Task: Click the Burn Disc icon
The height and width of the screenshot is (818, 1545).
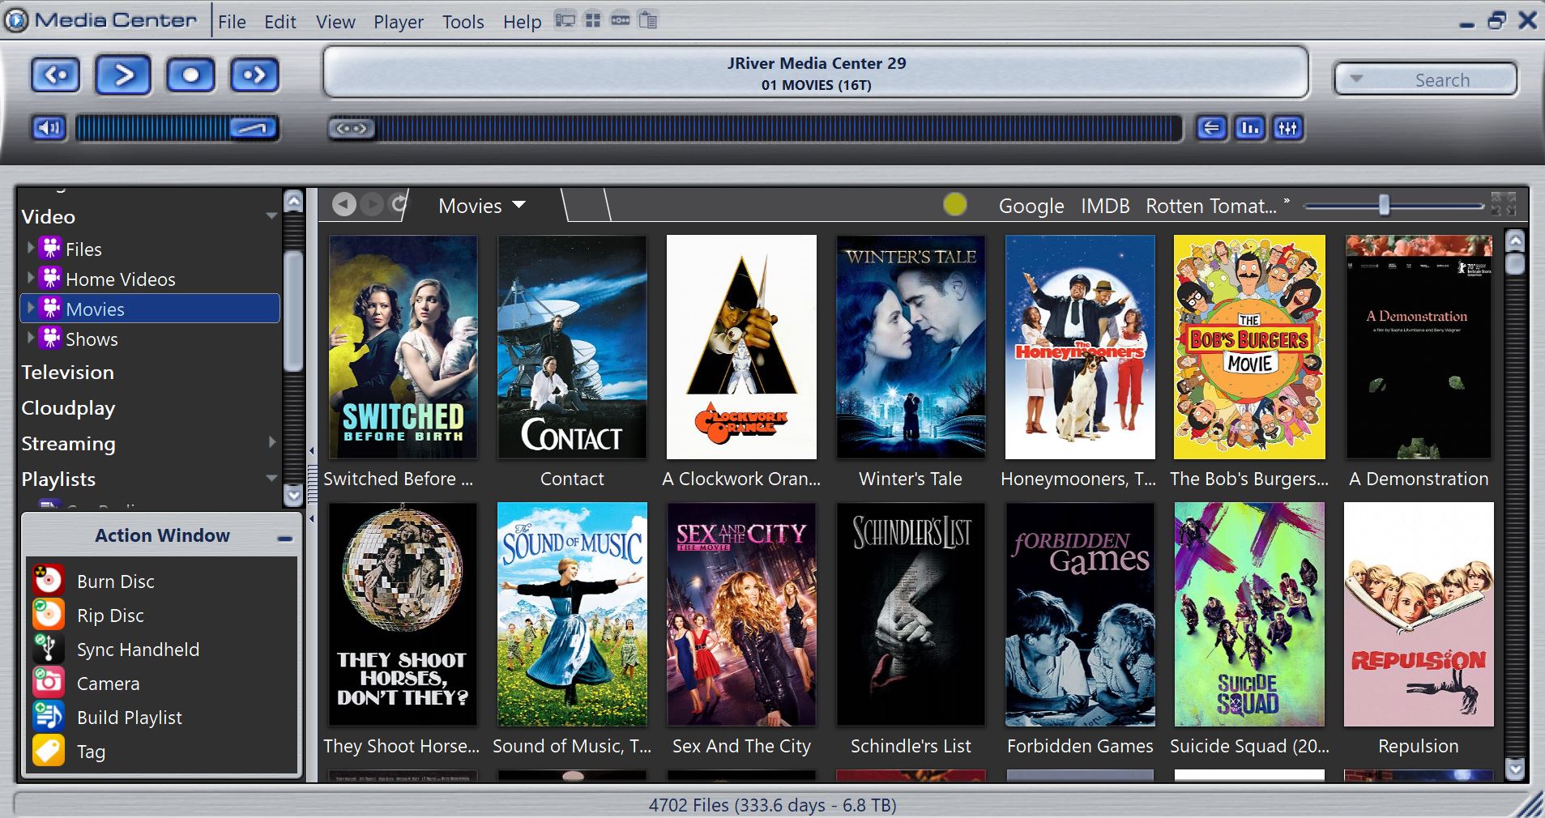Action: click(x=49, y=580)
